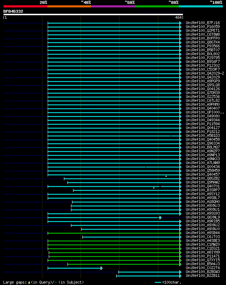This screenshot has height=285, width=226.
Task: Select the UniRef100_A8IYH9 label
Action: [x=203, y=252]
